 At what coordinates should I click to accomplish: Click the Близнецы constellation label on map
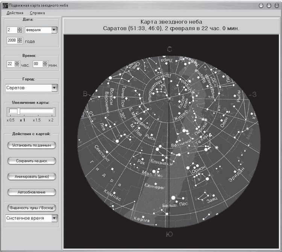click(162, 162)
